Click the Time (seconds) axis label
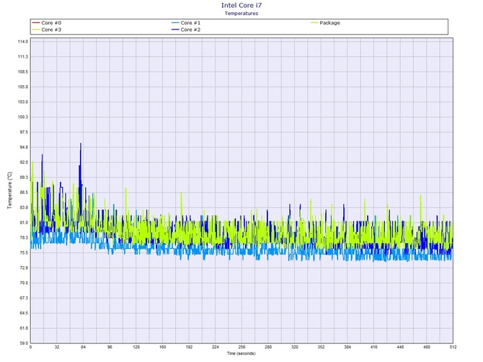 click(241, 353)
